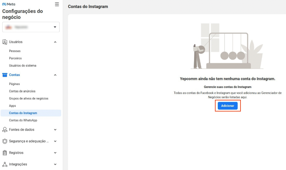The image size is (286, 170).
Task: Click the Configurações do negócio title
Action: (22, 14)
